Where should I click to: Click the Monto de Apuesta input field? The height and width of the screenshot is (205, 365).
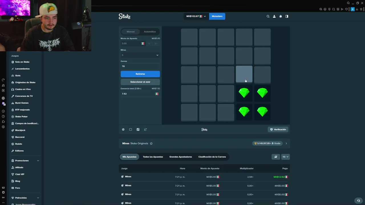(x=133, y=44)
